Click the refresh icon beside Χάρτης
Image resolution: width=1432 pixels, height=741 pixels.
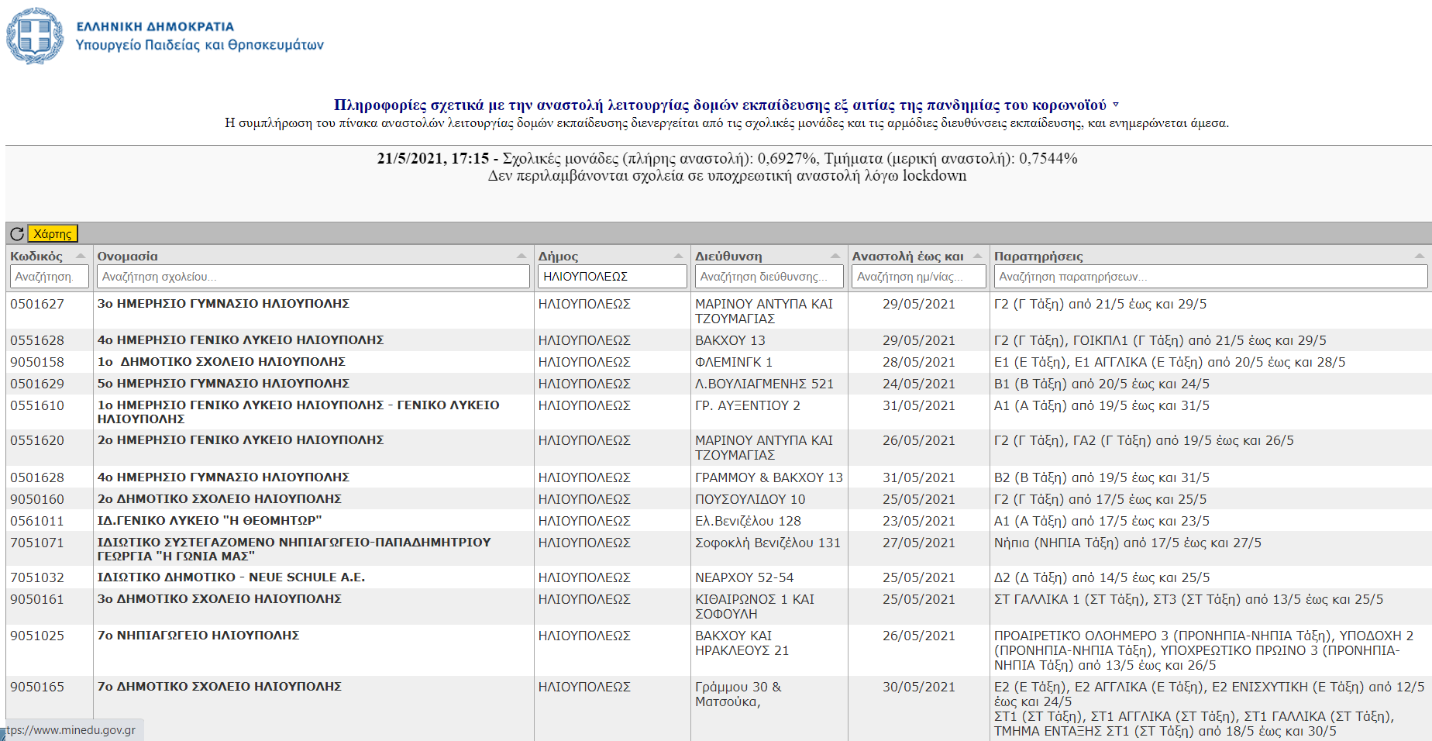pos(17,233)
